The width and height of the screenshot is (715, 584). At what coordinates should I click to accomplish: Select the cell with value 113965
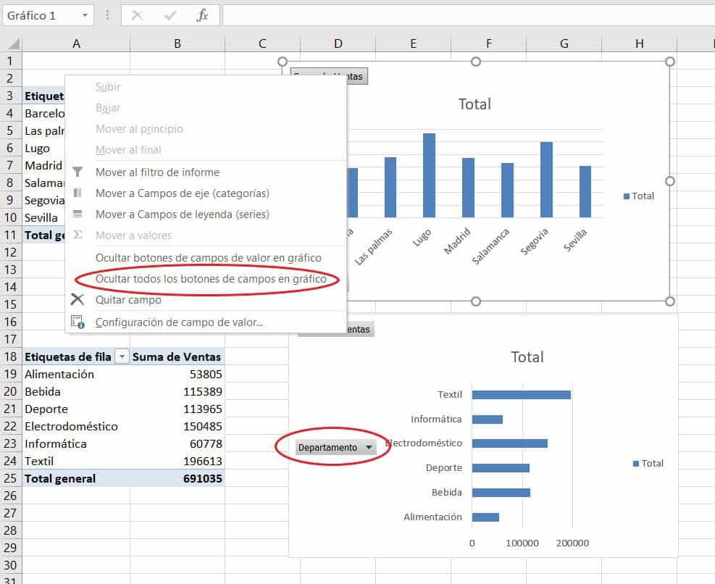pyautogui.click(x=177, y=409)
